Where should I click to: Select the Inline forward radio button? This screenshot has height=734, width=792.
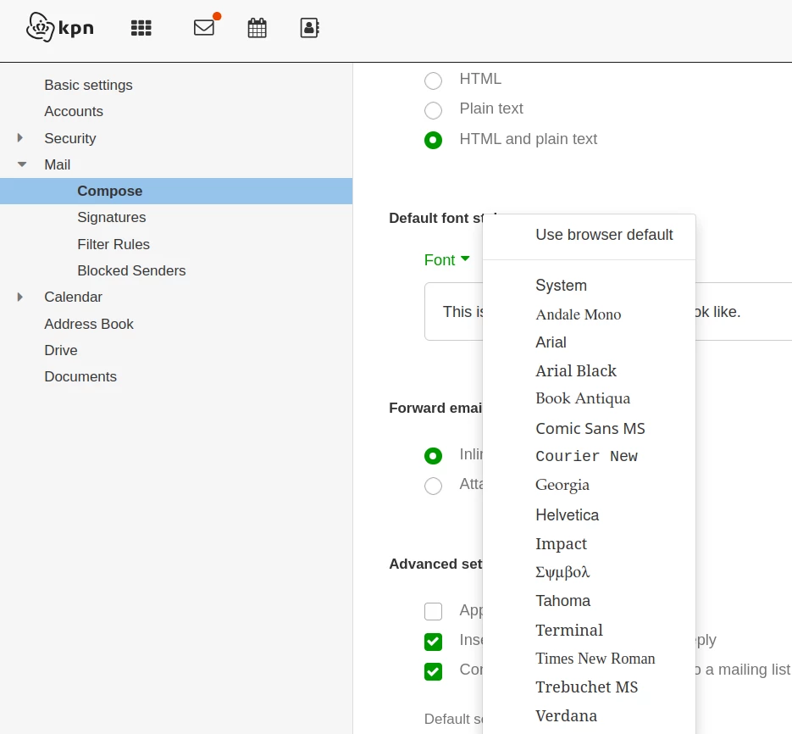click(x=433, y=456)
